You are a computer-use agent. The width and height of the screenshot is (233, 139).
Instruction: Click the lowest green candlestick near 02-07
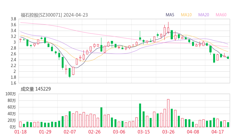pyautogui.click(x=70, y=73)
